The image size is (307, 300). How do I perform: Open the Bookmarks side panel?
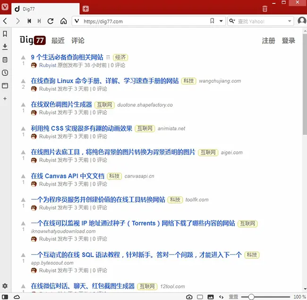tap(5, 34)
